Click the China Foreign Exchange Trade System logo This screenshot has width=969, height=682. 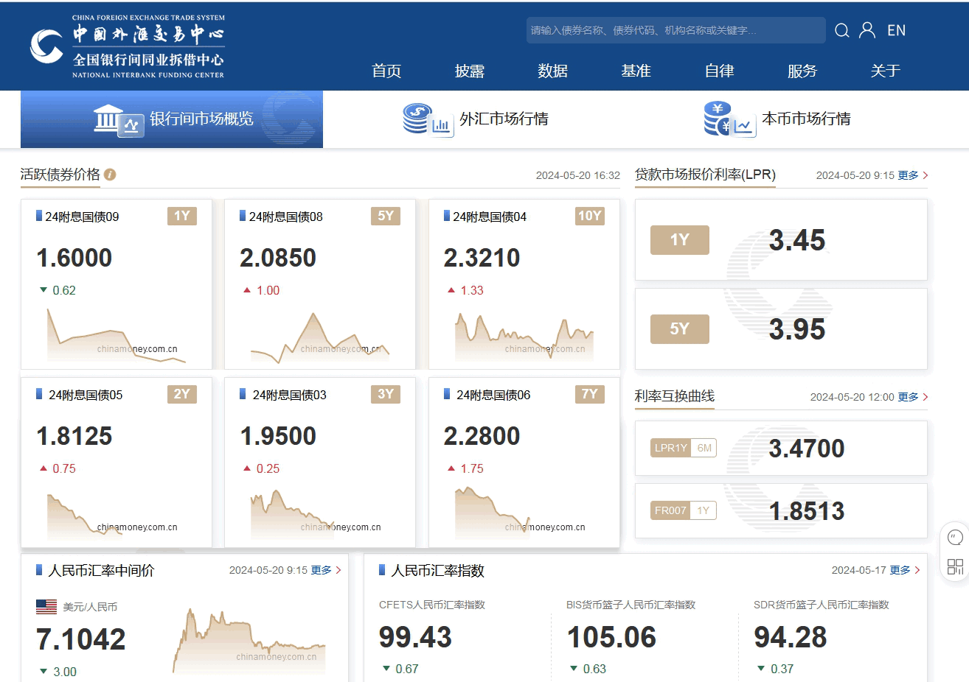(127, 46)
